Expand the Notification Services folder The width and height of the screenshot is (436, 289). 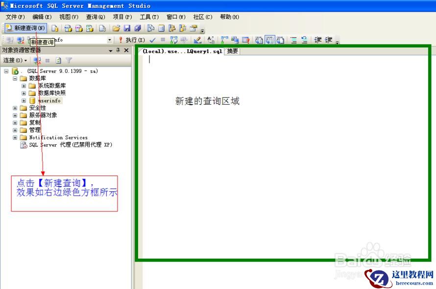[15, 137]
